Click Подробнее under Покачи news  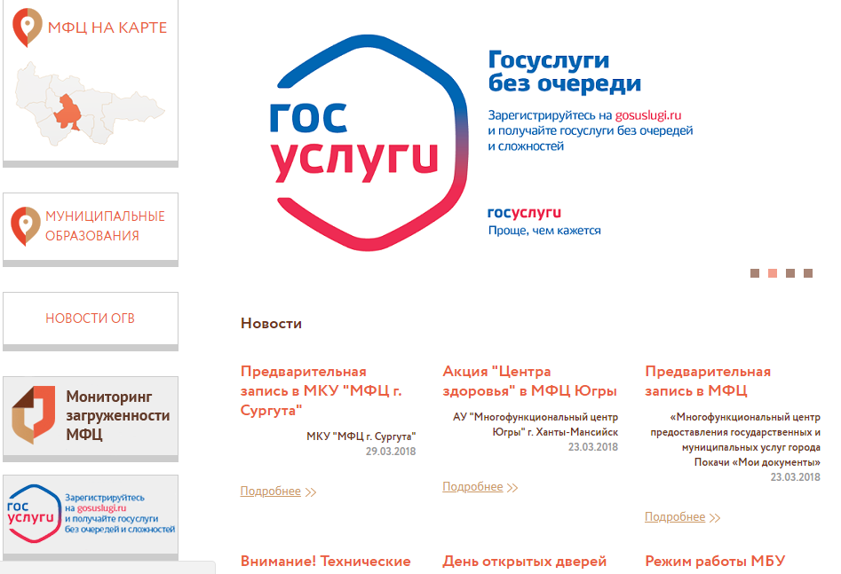675,516
